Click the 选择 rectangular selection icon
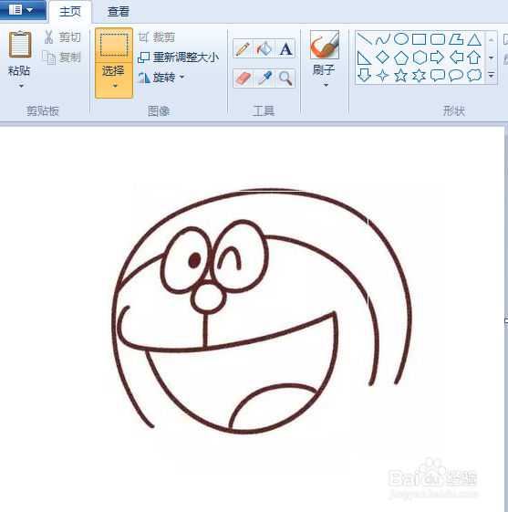 click(x=114, y=45)
